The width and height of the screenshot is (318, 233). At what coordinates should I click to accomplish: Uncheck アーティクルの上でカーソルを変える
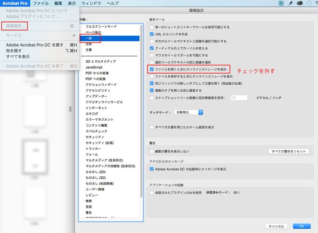(x=152, y=48)
